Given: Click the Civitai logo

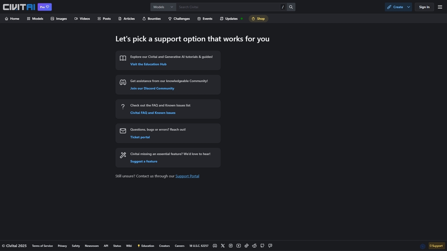Looking at the screenshot, I should 19,7.
